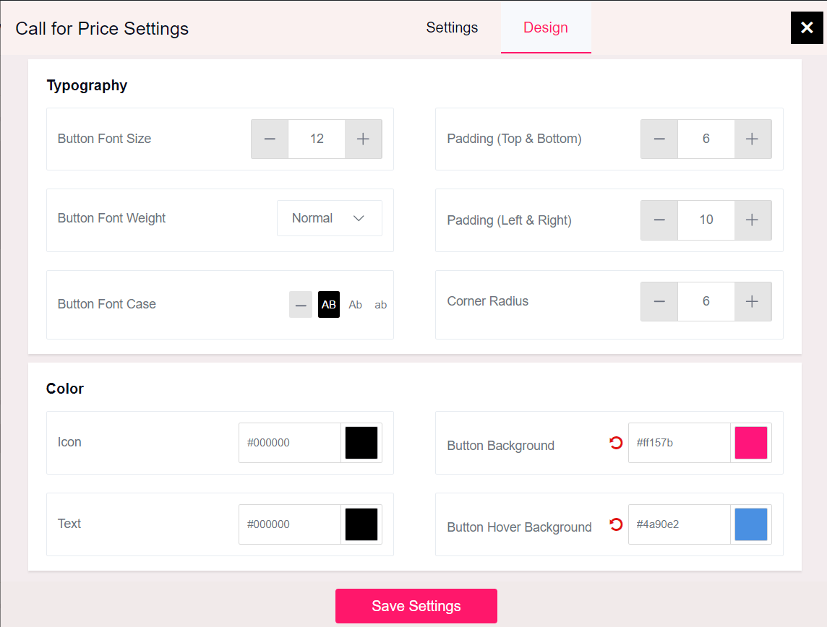Viewport: 827px width, 627px height.
Task: Reset the Button Hover Background color
Action: [x=614, y=524]
